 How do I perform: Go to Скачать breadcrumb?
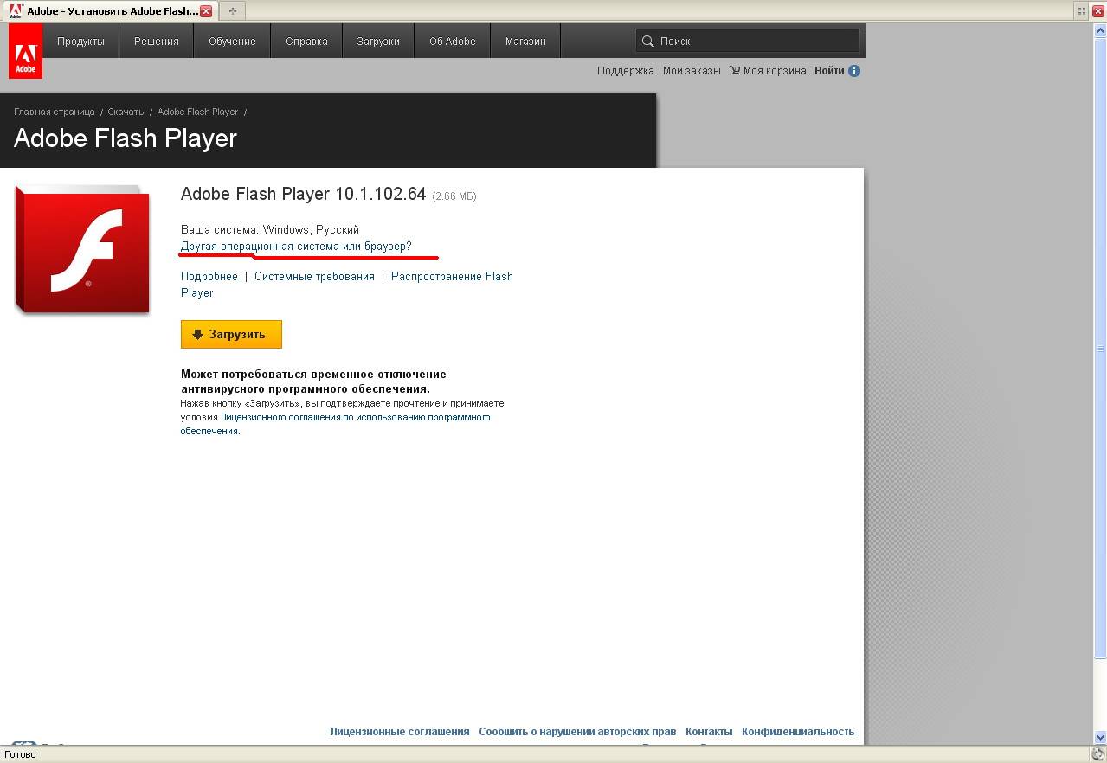(x=126, y=112)
